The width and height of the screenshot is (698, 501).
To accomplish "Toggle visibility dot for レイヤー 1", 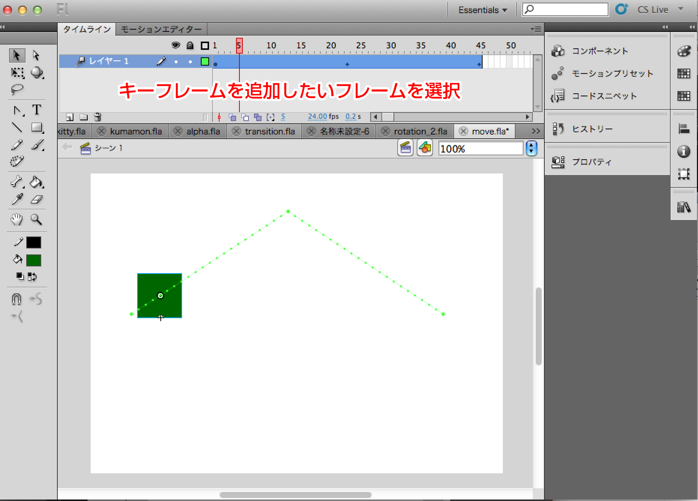I will 176,62.
